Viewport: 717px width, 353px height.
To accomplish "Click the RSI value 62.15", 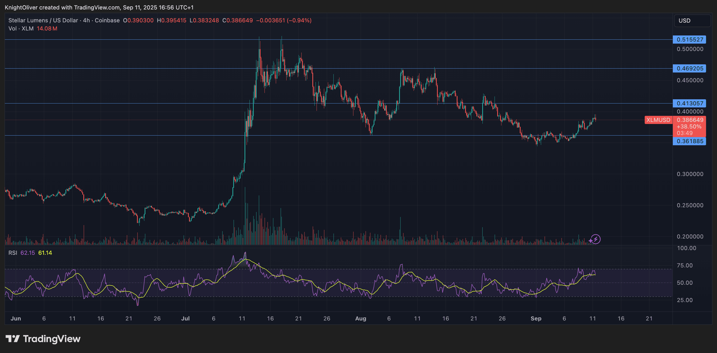I will tap(28, 253).
